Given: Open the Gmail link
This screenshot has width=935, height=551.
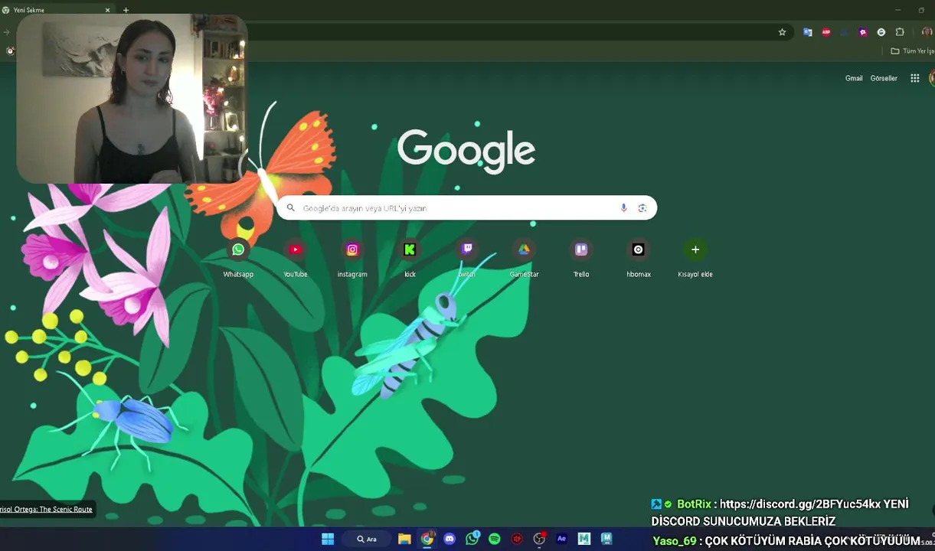Looking at the screenshot, I should click(x=854, y=78).
